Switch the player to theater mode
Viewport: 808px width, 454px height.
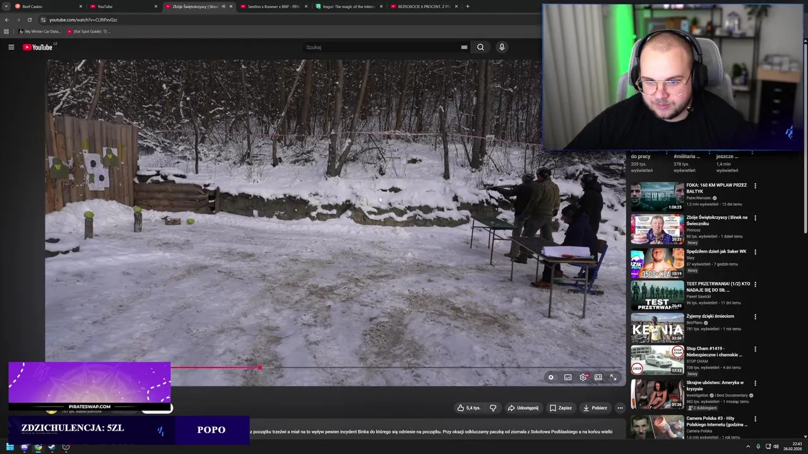point(598,377)
